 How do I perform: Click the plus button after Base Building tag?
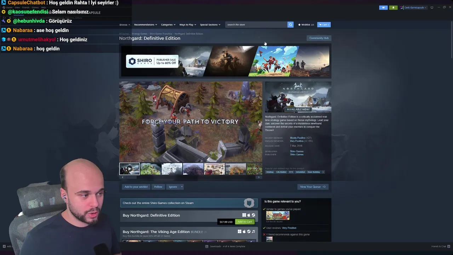pyautogui.click(x=323, y=172)
